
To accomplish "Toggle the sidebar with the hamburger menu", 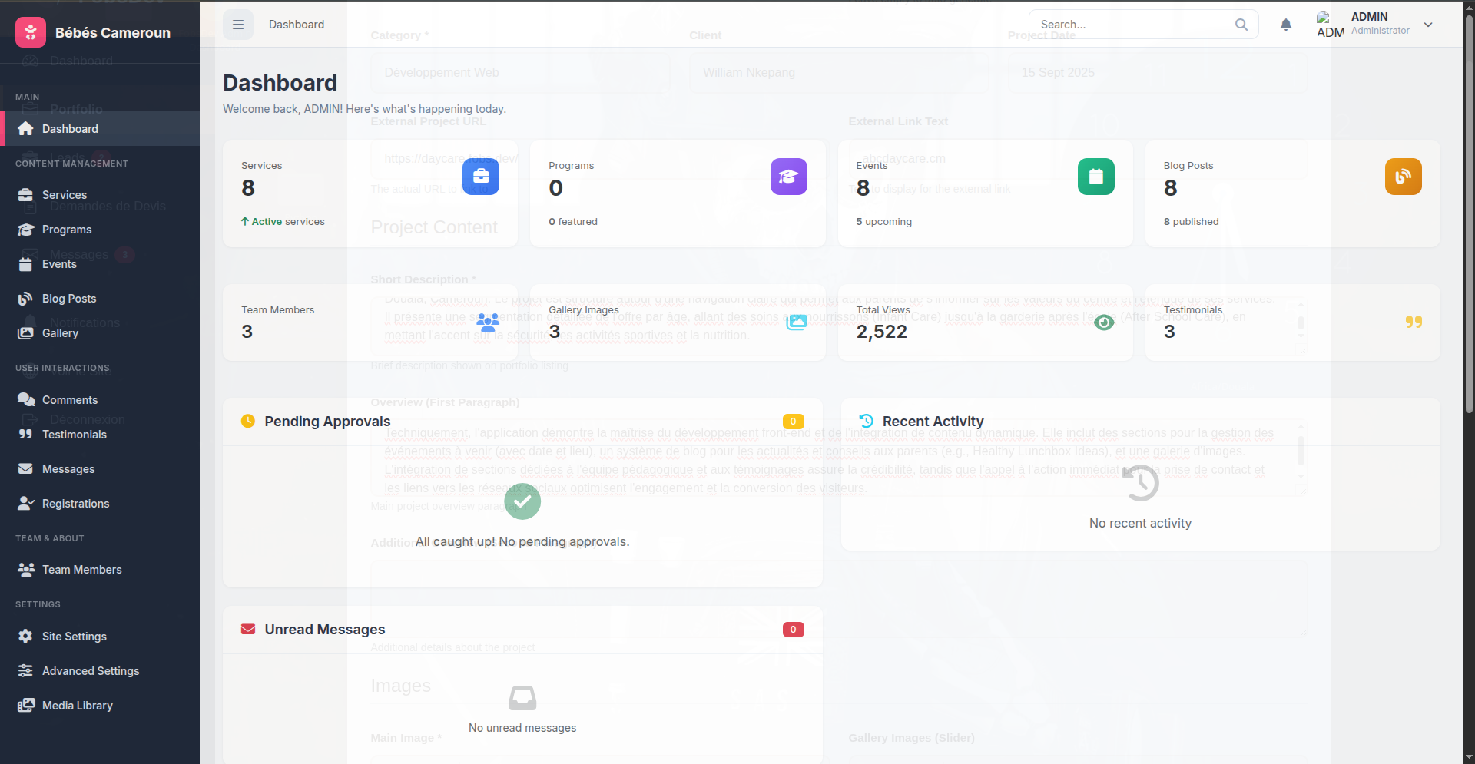I will (x=238, y=25).
